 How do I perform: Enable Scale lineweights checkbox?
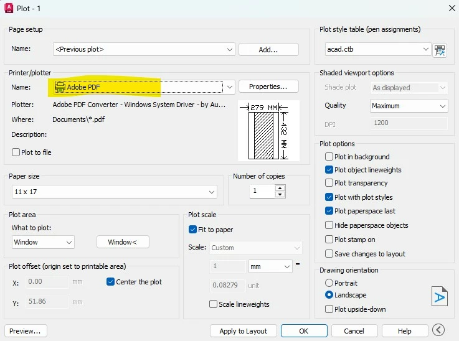213,304
